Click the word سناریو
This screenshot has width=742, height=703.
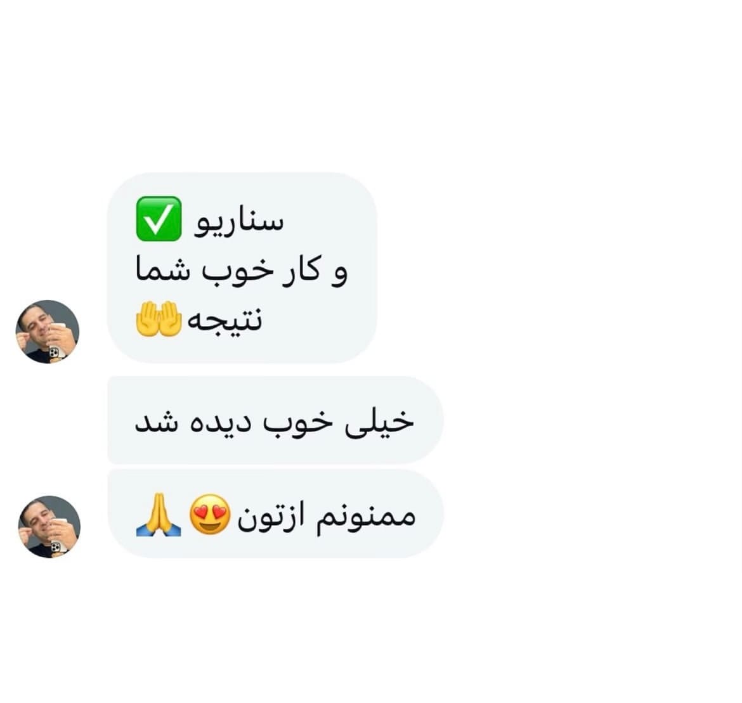(238, 221)
